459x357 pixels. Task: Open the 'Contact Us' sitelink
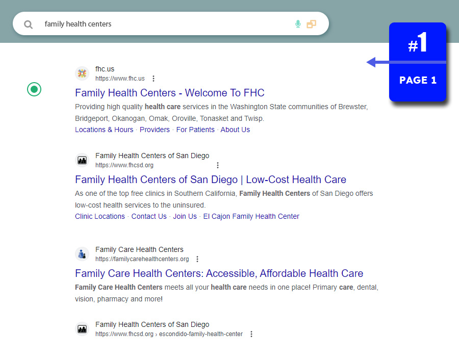149,216
